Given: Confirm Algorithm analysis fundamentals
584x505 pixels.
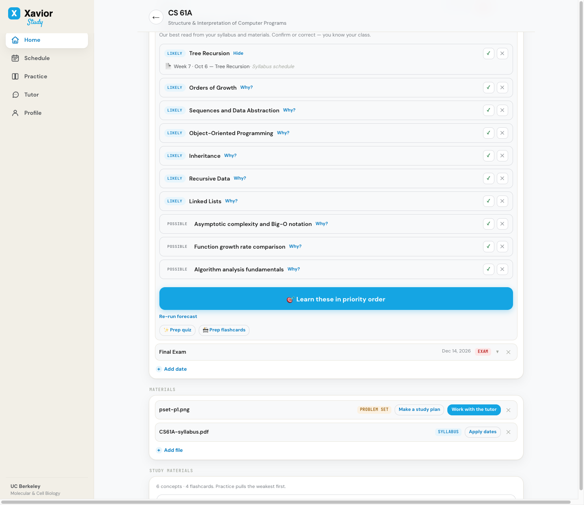Looking at the screenshot, I should [488, 269].
